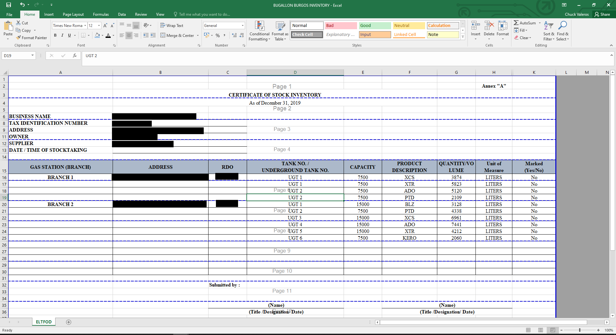Add a new sheet with plus icon
The image size is (616, 335).
click(x=69, y=322)
